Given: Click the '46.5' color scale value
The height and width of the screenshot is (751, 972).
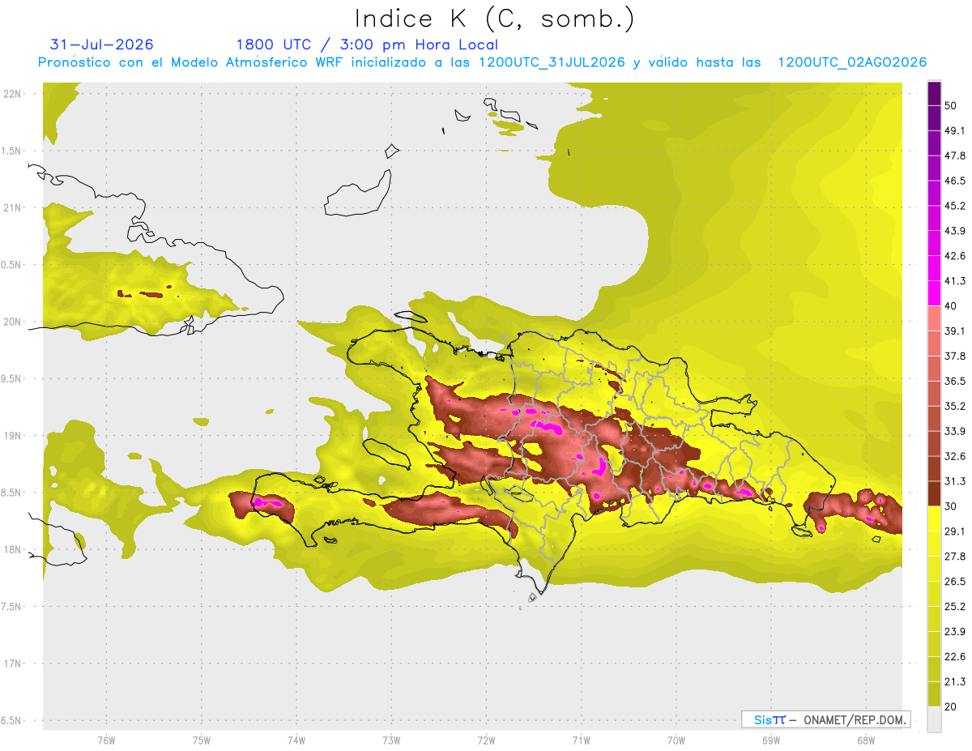Looking at the screenshot, I should 955,181.
